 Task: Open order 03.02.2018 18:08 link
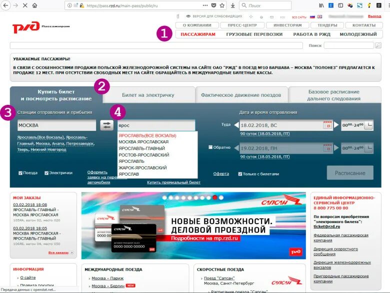[x=30, y=205]
